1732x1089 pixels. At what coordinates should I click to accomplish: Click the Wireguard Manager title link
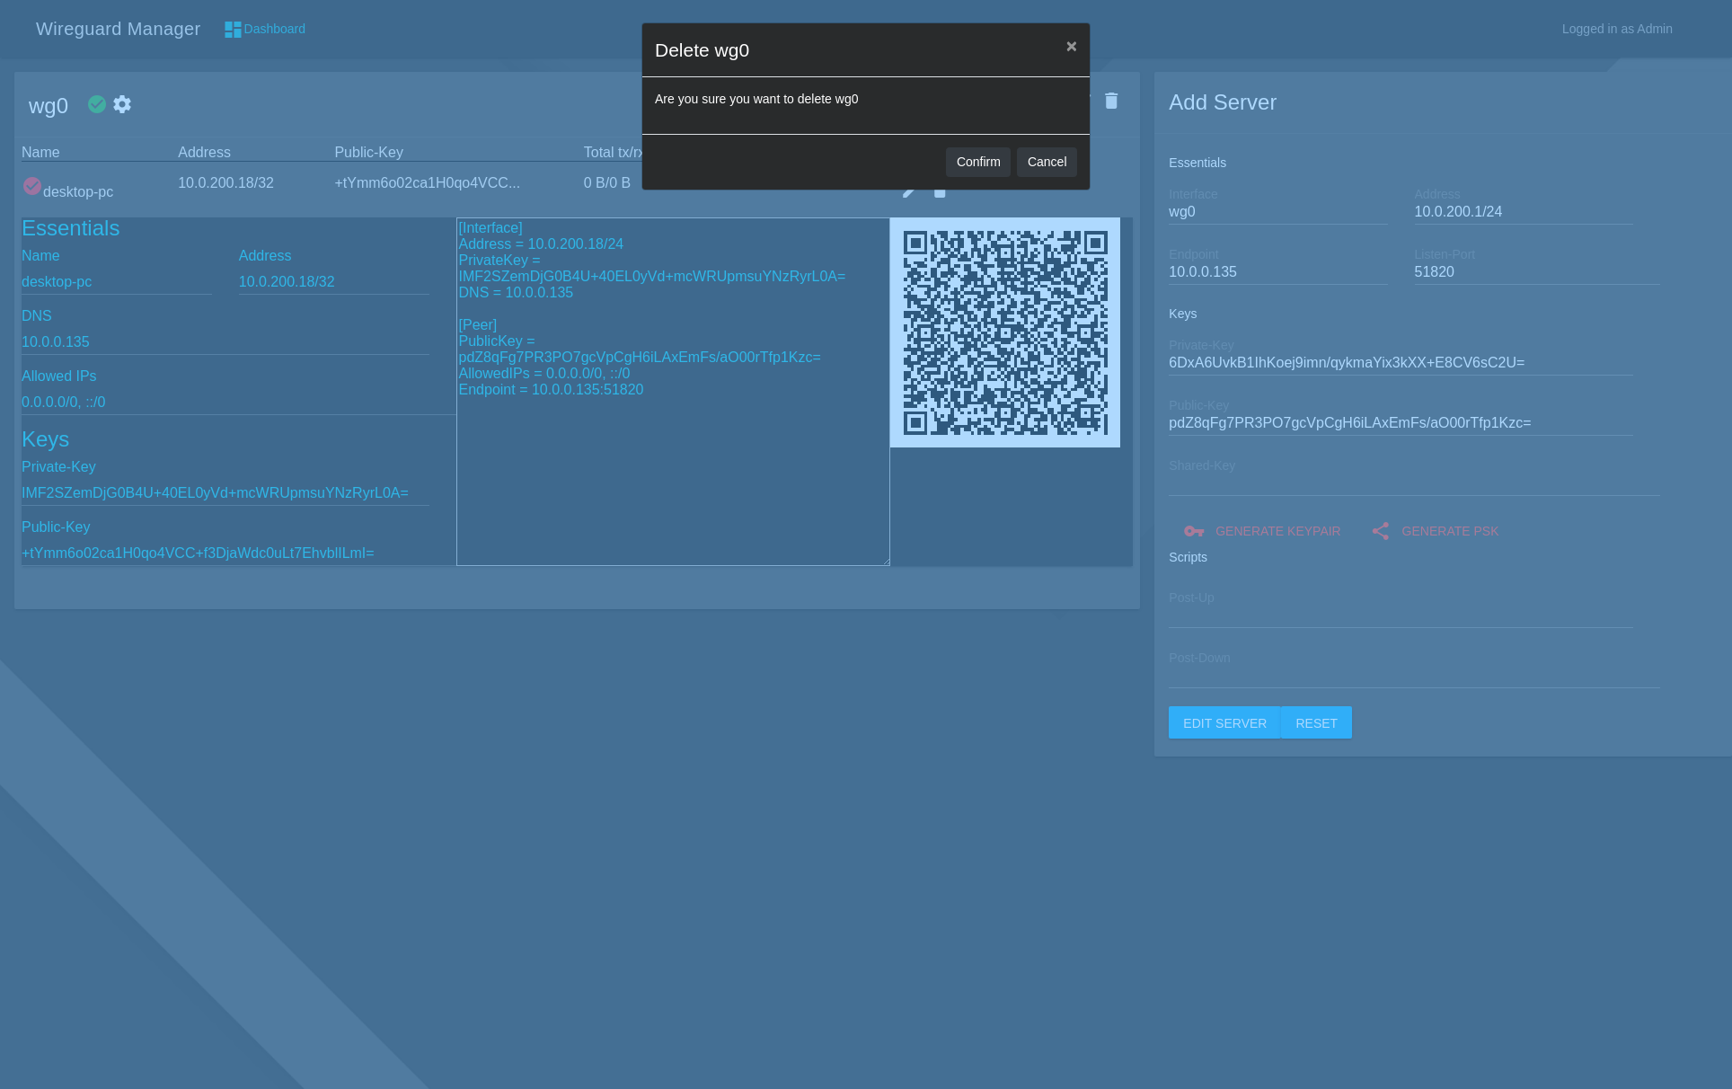[118, 29]
